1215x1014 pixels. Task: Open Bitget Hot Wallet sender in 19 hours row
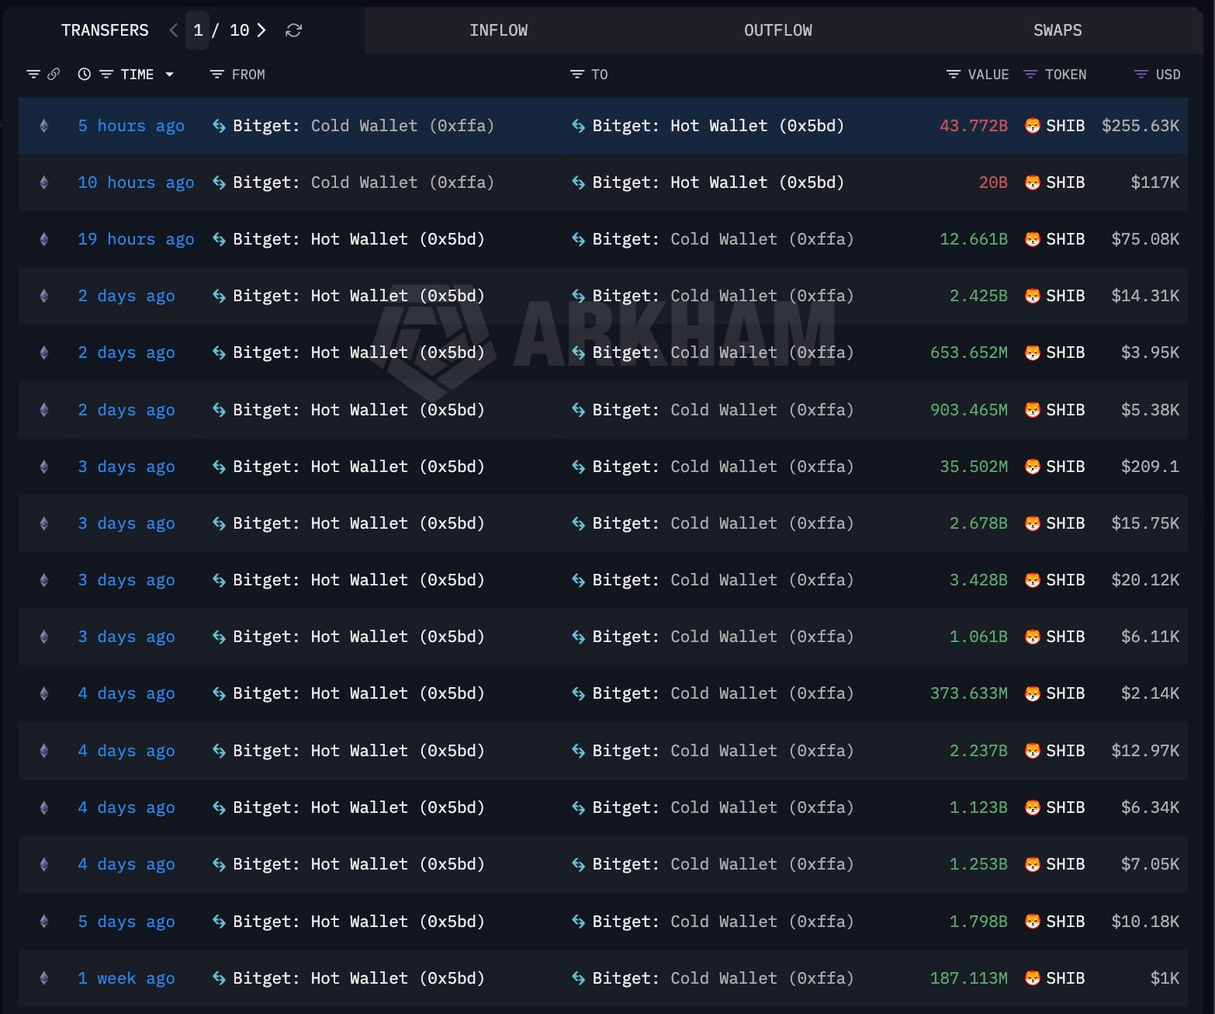pos(358,239)
